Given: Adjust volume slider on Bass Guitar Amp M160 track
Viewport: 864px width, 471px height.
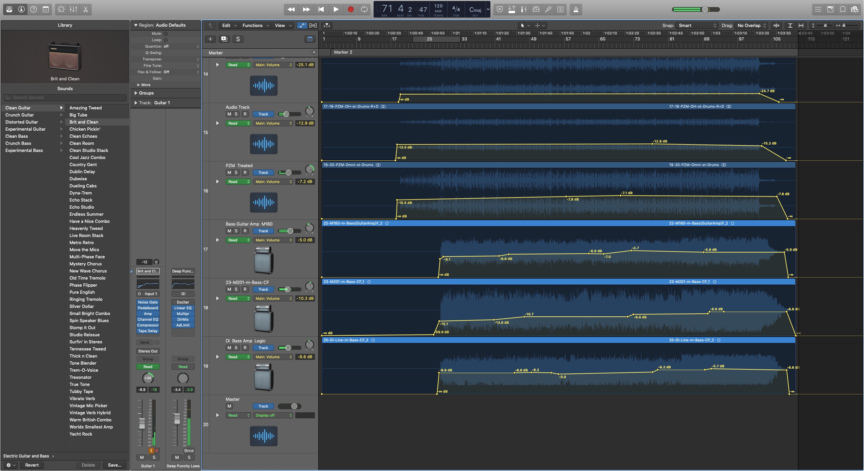Looking at the screenshot, I should click(x=290, y=231).
